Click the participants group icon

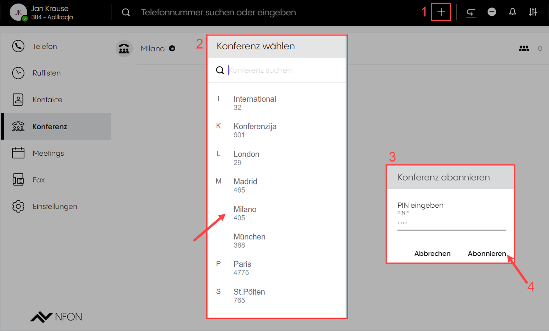coord(524,48)
